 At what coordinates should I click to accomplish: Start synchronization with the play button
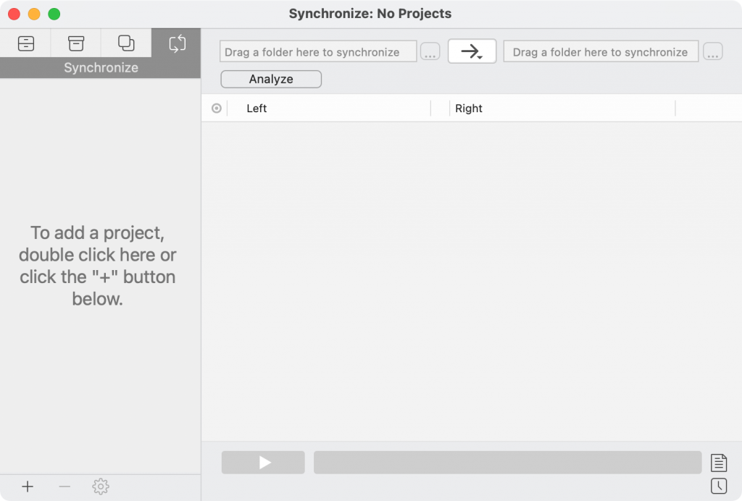(x=263, y=463)
